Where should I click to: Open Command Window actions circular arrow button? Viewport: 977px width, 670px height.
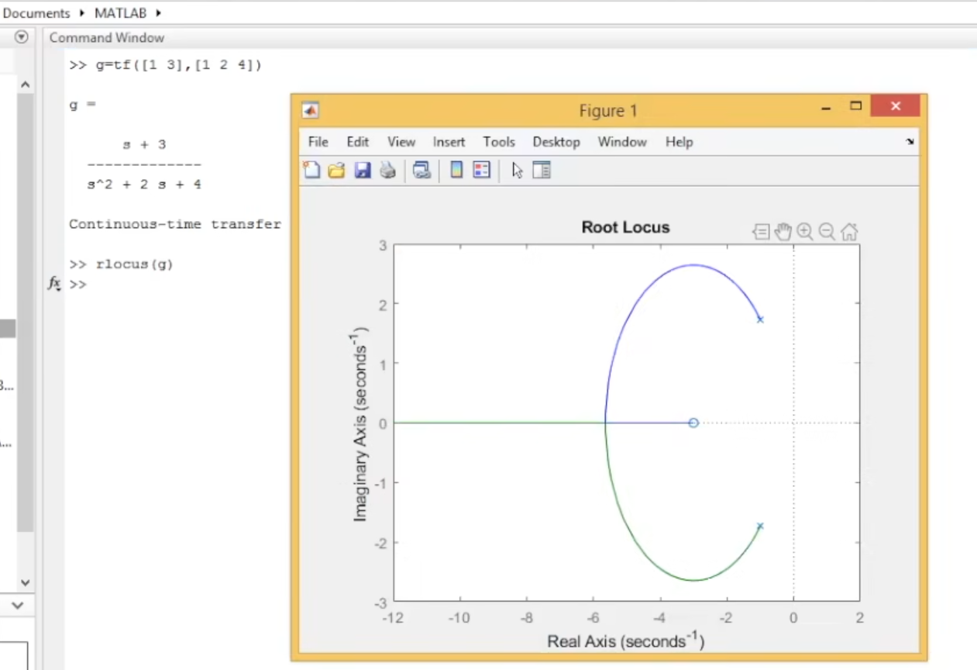22,36
